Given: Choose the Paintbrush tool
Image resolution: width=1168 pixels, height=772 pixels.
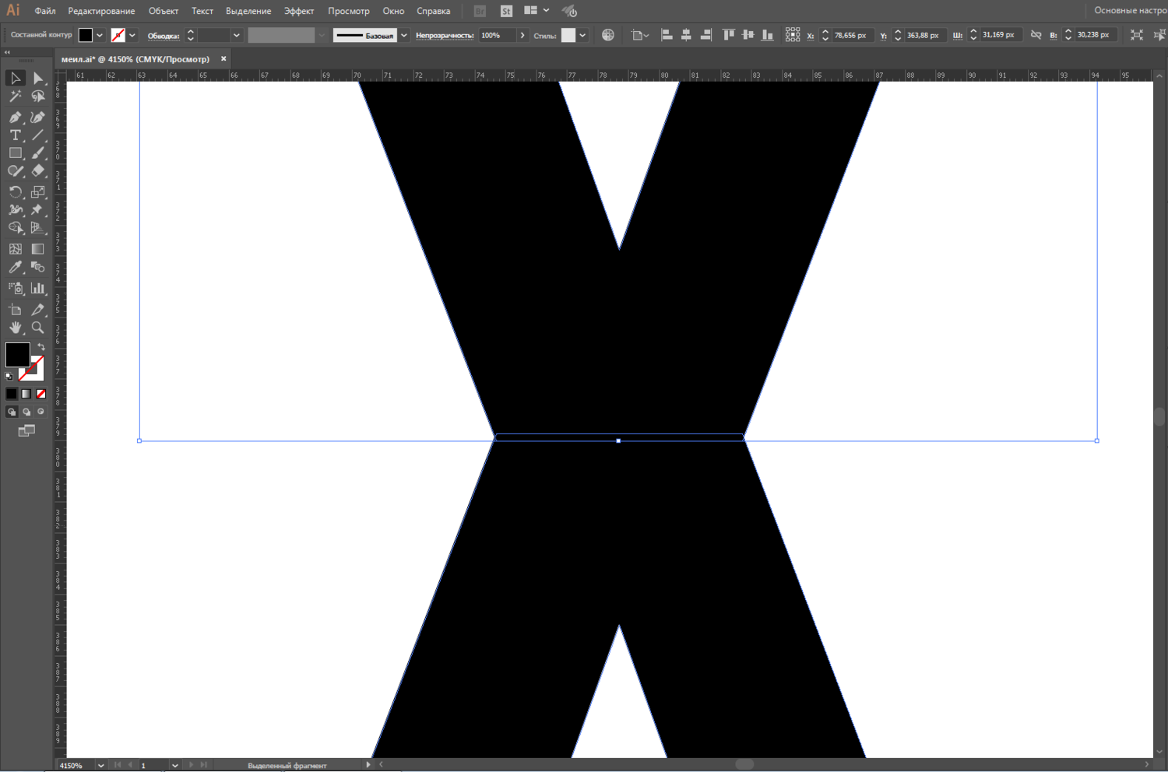Looking at the screenshot, I should pyautogui.click(x=37, y=153).
